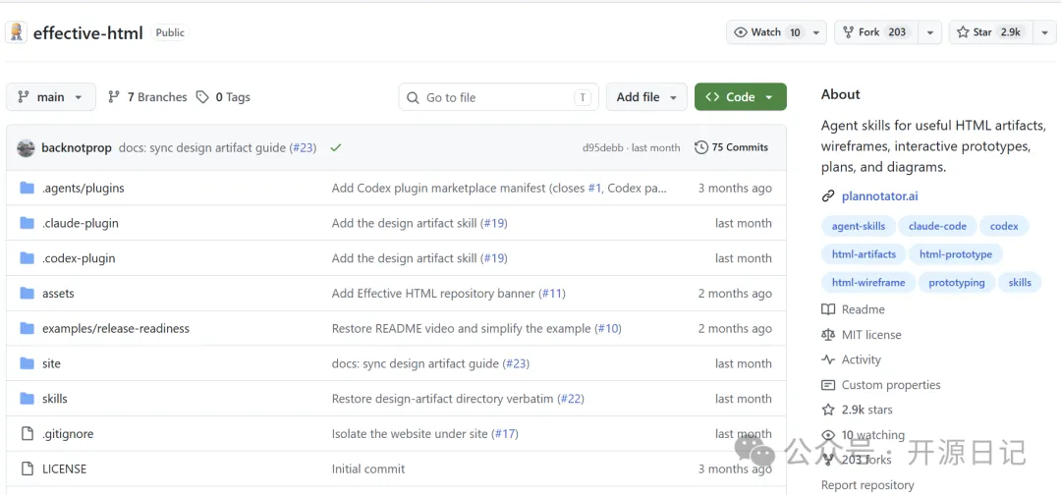Click the backnotprop author avatar
1061x495 pixels.
[x=26, y=148]
